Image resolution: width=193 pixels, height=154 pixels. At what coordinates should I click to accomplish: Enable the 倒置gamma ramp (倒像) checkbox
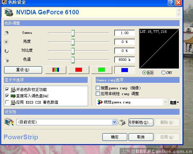98,88
